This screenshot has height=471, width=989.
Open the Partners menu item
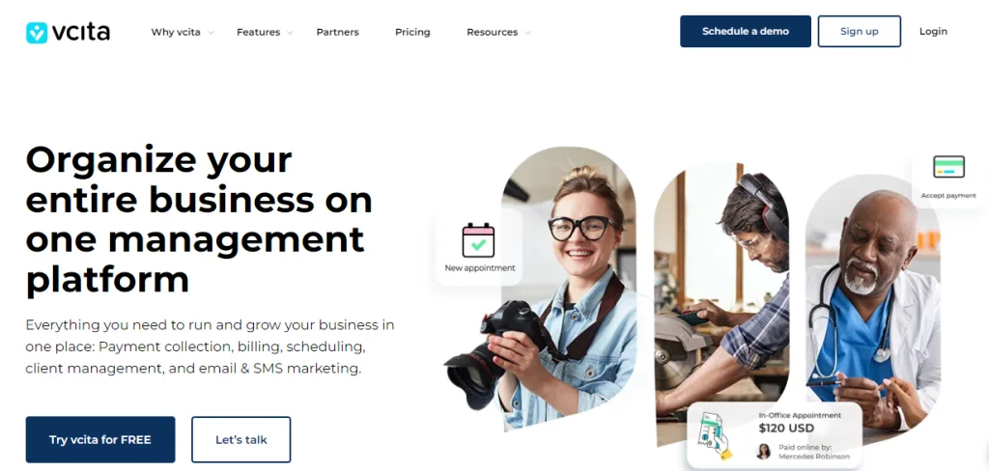[337, 32]
